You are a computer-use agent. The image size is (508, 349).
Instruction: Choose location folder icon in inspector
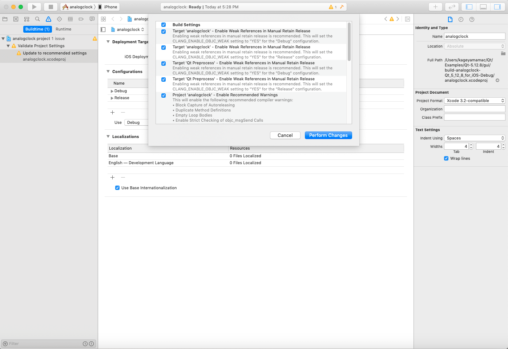[x=503, y=53]
